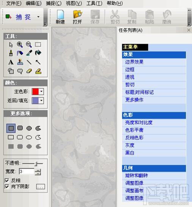Click the 剪切 scissors toolbar icon
Image resolution: width=192 pixels, height=207 pixels.
tap(115, 17)
